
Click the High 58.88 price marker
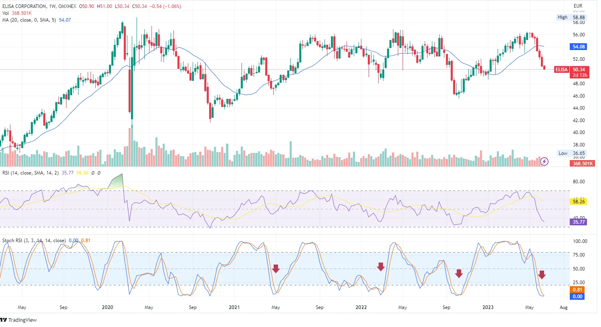(571, 17)
